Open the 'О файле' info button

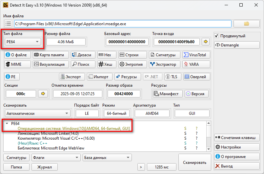click(17, 55)
